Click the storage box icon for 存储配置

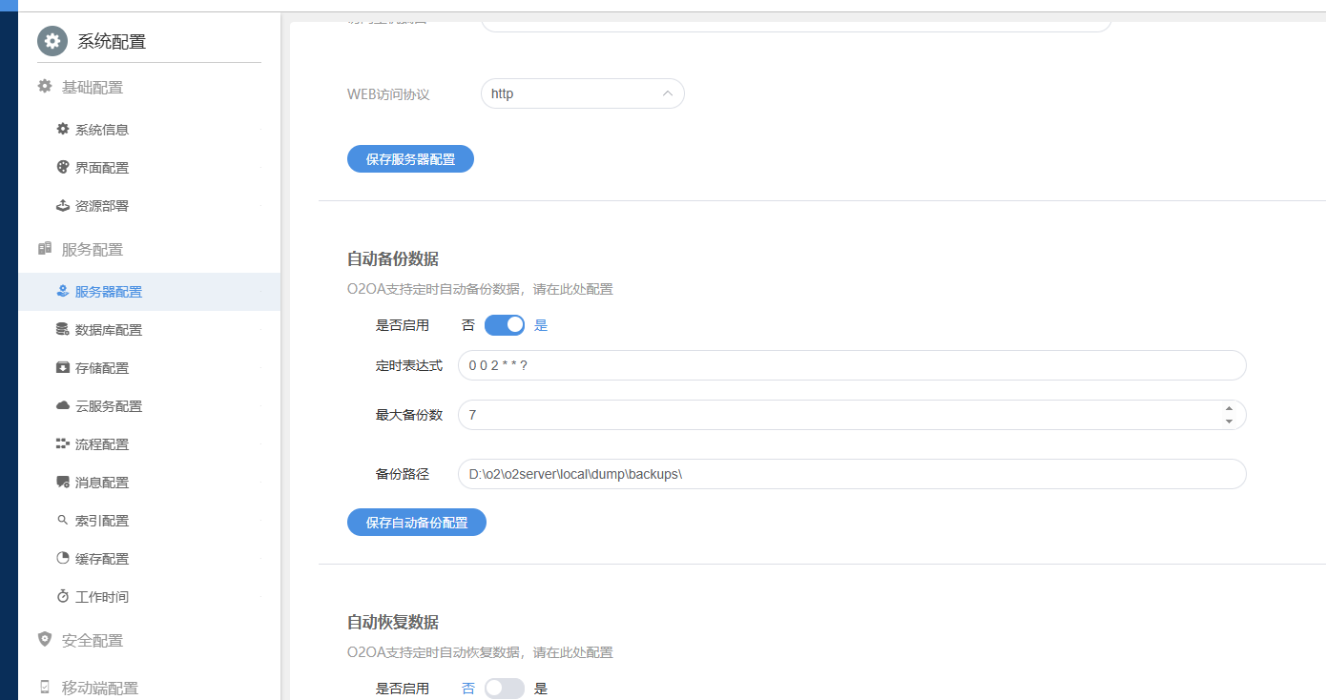tap(63, 367)
